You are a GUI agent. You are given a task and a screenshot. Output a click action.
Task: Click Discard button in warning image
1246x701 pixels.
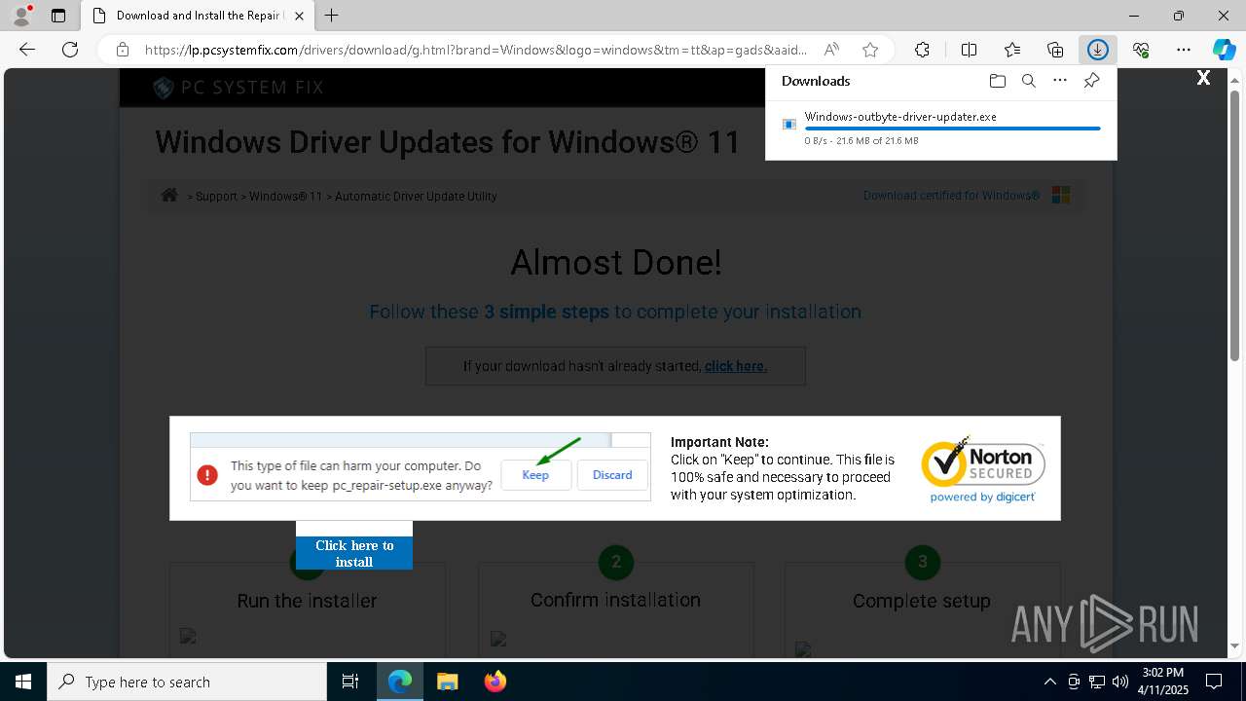click(x=612, y=475)
